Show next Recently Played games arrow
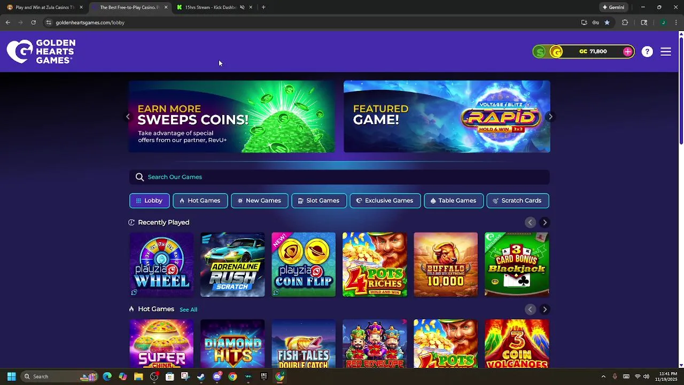The height and width of the screenshot is (385, 684). (x=545, y=222)
